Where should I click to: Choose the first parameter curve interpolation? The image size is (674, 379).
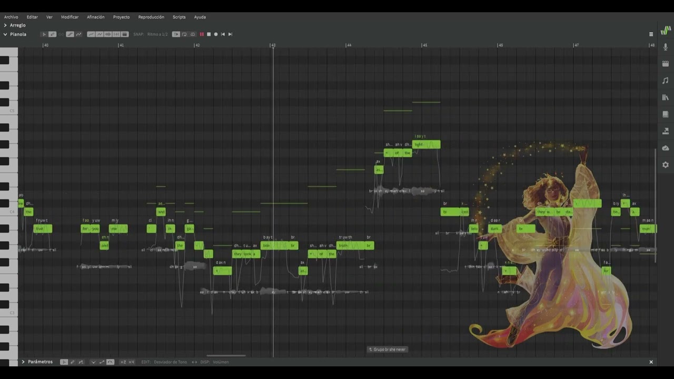93,362
